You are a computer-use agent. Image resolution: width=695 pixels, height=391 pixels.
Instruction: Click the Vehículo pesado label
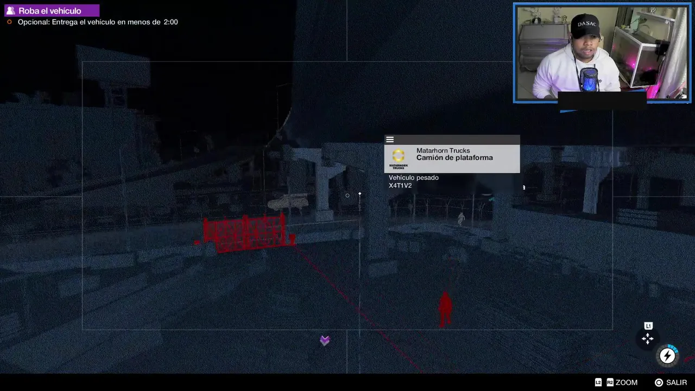[x=414, y=178]
